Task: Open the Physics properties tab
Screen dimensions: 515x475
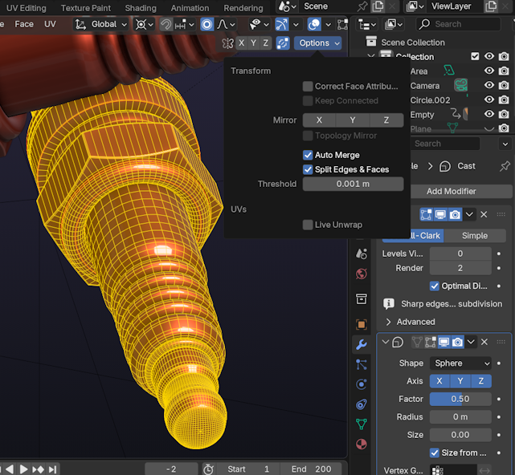Action: [362, 384]
